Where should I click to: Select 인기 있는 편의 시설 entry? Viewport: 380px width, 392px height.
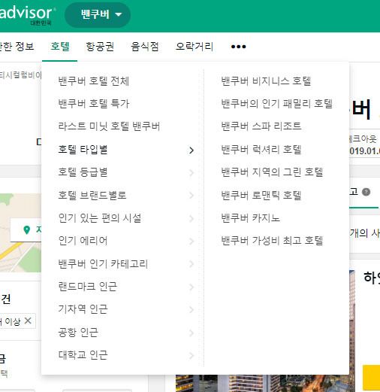(100, 218)
